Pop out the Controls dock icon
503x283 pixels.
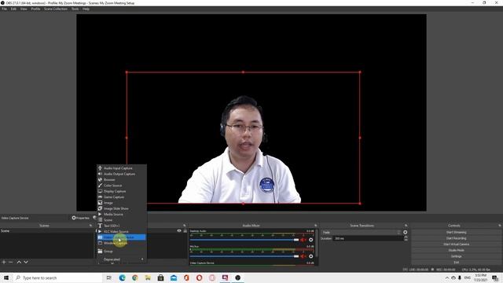pyautogui.click(x=500, y=226)
